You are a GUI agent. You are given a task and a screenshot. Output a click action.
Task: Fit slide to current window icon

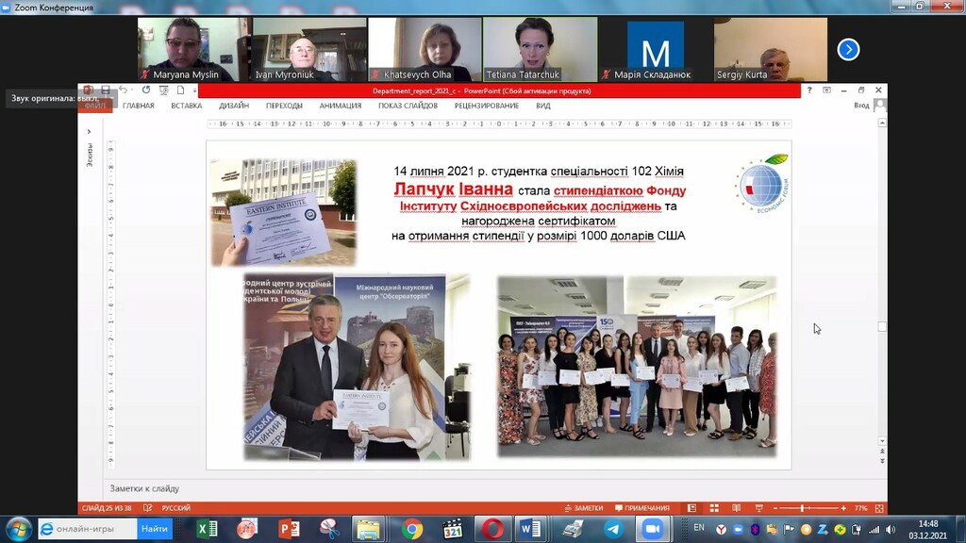[x=879, y=508]
